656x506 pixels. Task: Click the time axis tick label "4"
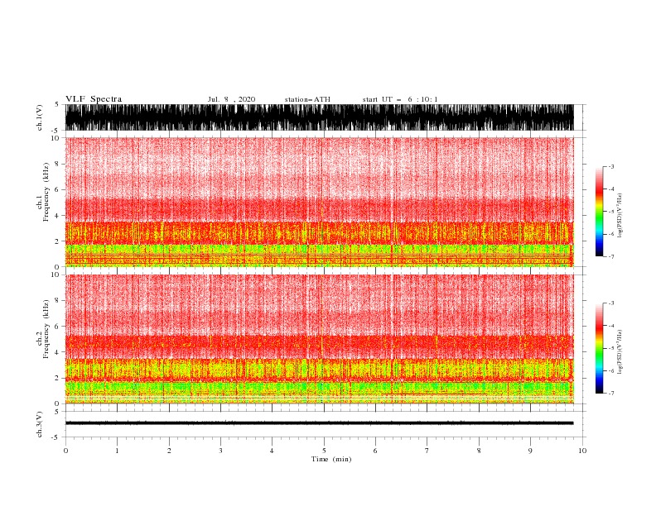[272, 451]
